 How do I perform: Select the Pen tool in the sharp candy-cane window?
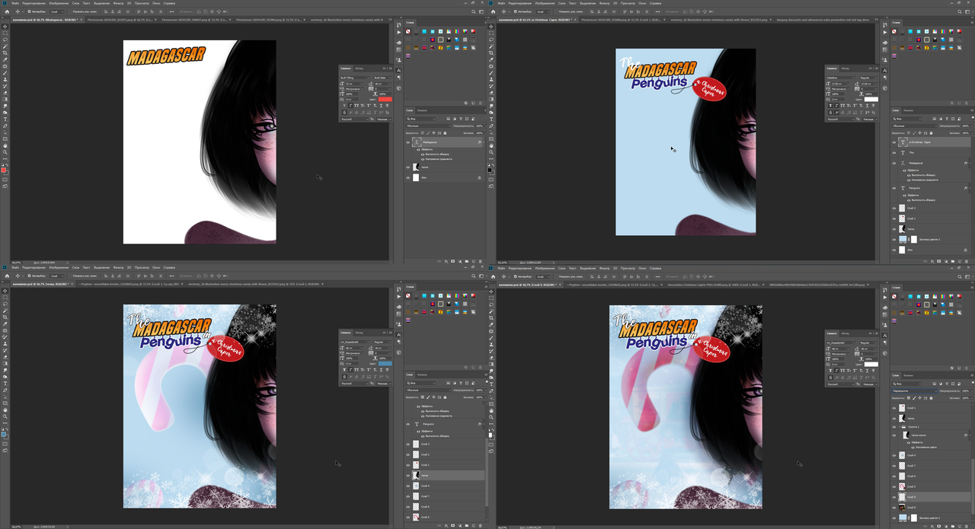[x=5, y=390]
